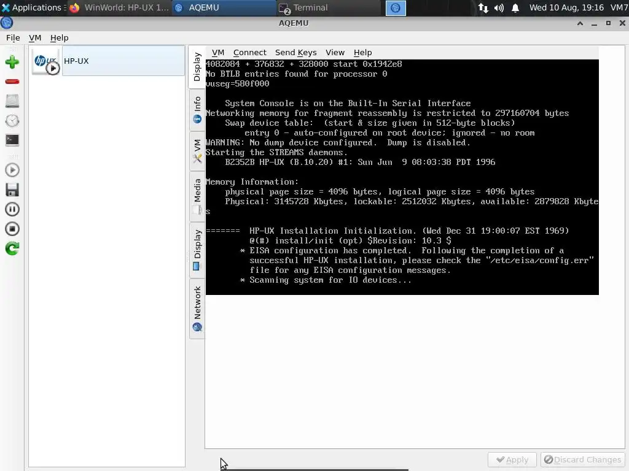Open the Send Keys menu
This screenshot has height=471, width=629.
coord(295,53)
